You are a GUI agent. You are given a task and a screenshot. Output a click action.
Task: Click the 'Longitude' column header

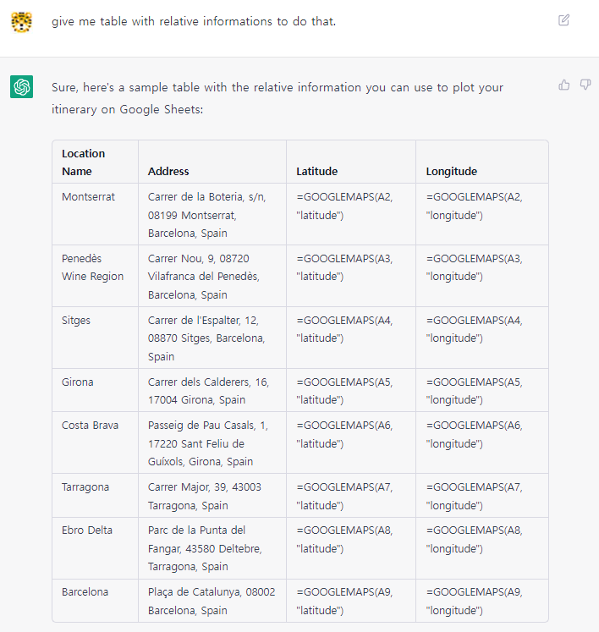[482, 162]
